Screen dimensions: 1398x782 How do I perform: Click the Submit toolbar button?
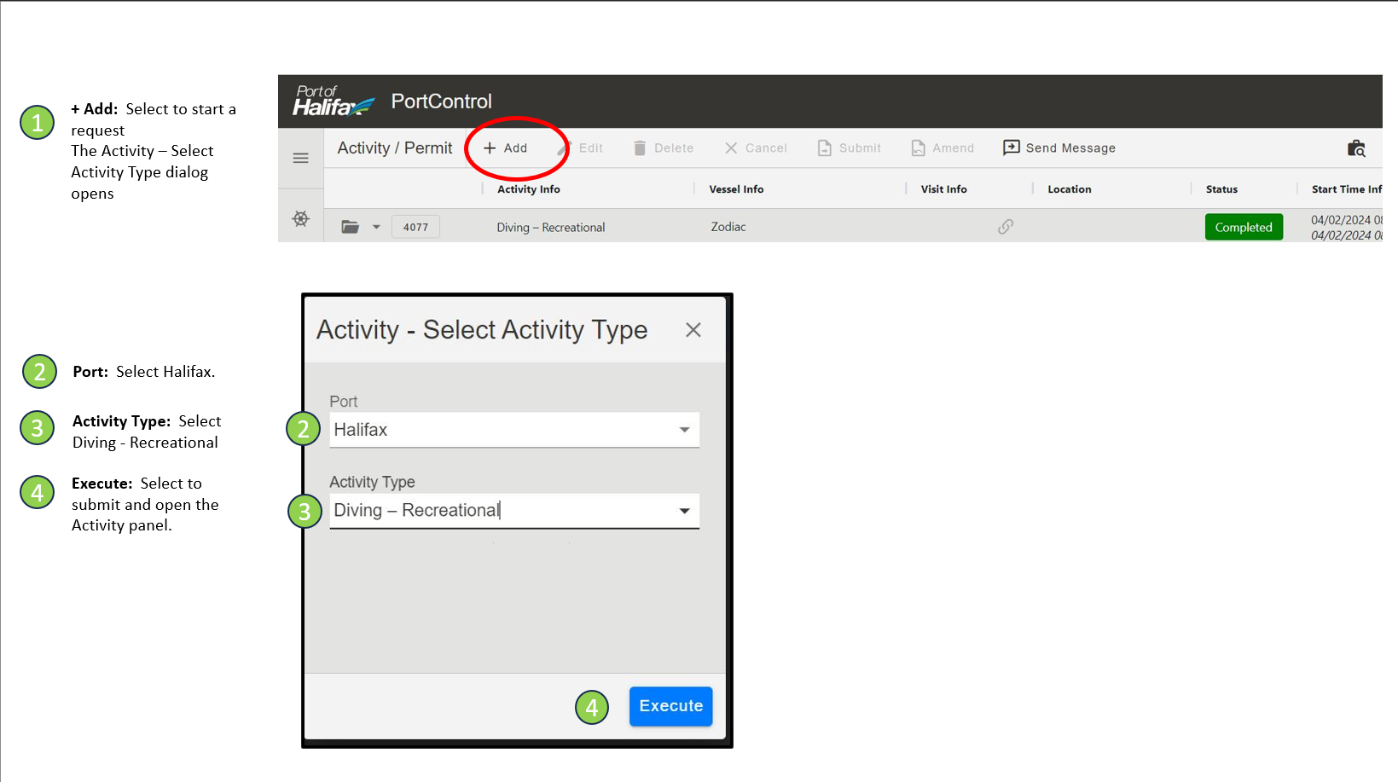850,148
